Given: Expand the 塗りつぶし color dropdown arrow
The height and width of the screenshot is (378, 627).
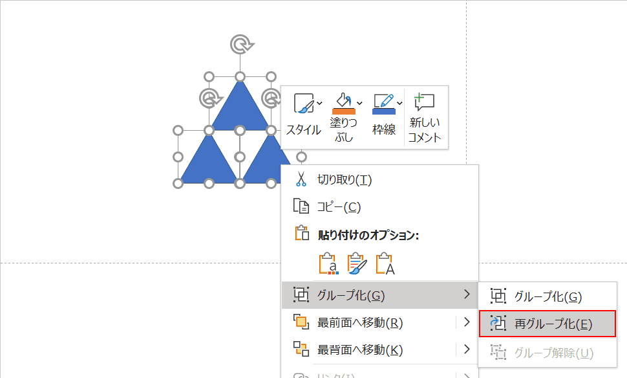Looking at the screenshot, I should pos(359,104).
